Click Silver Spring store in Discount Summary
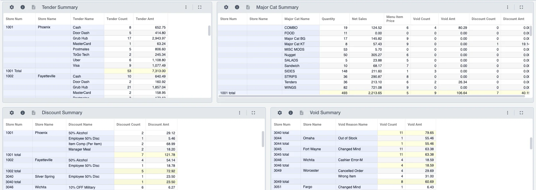 point(45,177)
